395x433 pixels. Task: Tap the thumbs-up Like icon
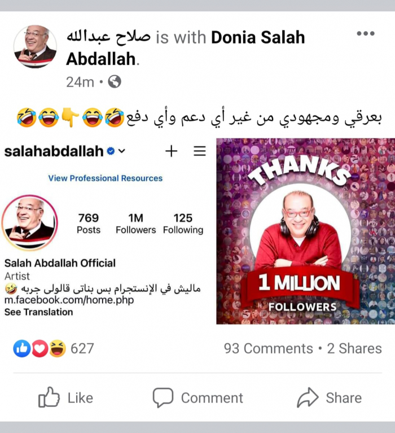click(49, 397)
